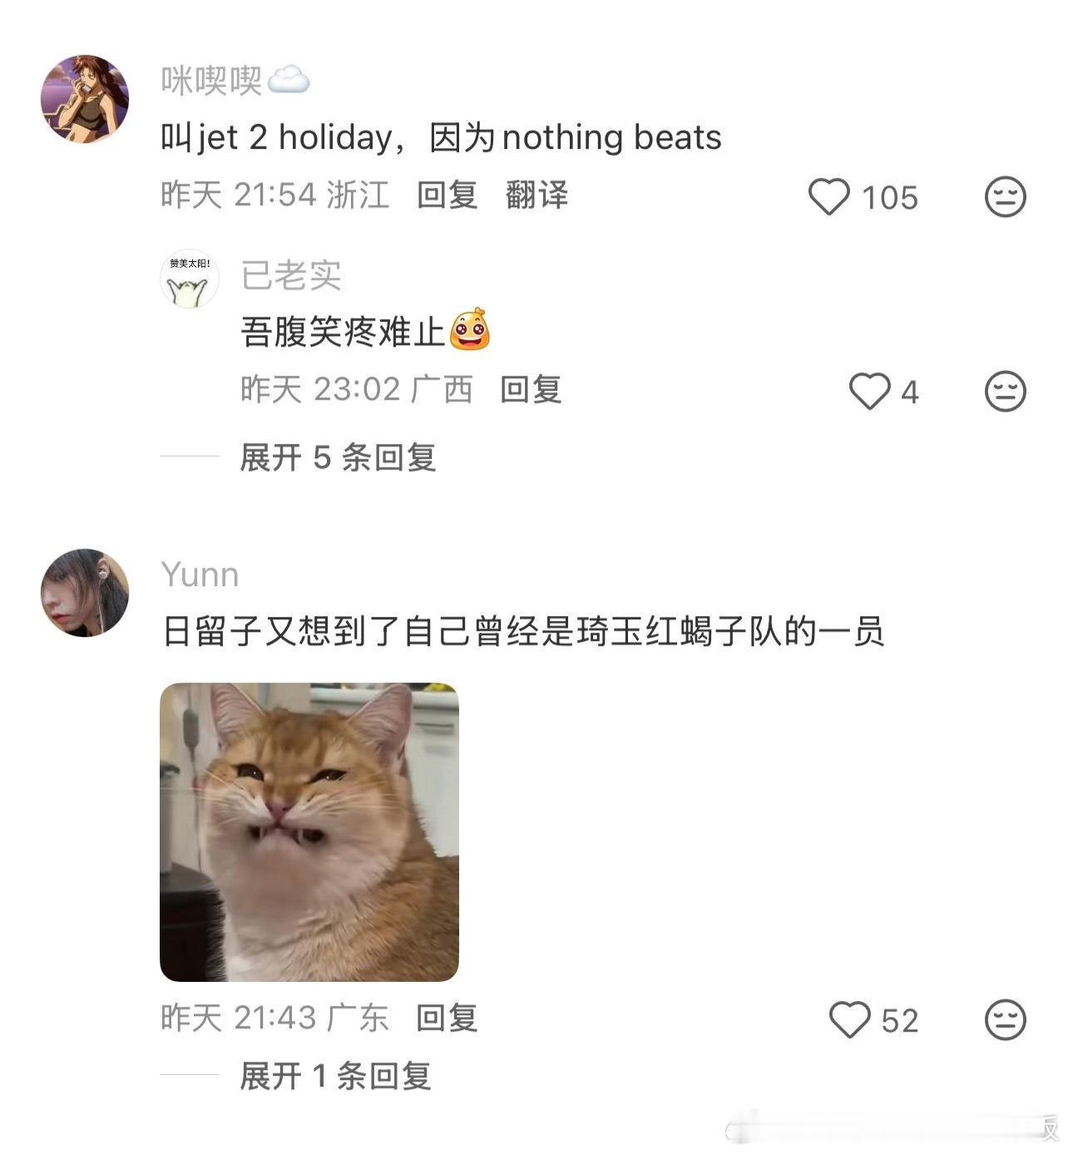Open the username 咪噢噢
This screenshot has width=1068, height=1154.
click(x=211, y=81)
